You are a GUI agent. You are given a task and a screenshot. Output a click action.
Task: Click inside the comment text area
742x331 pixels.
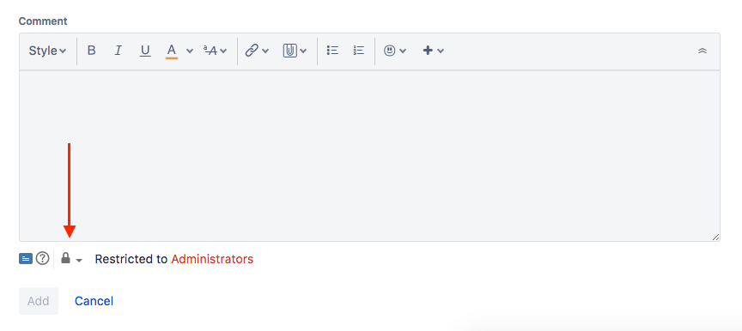pyautogui.click(x=369, y=156)
